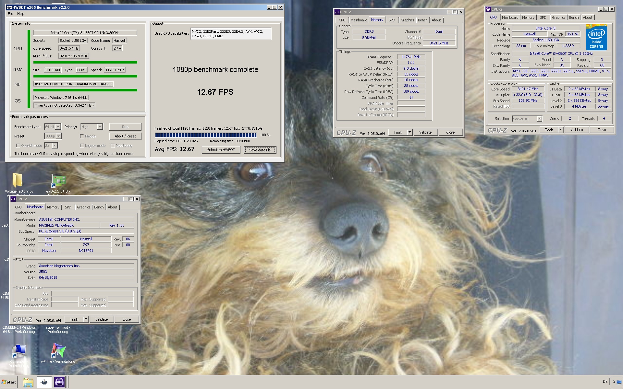Click the CPU-Z Mainboard window title icon
This screenshot has width=623, height=389.
point(13,199)
